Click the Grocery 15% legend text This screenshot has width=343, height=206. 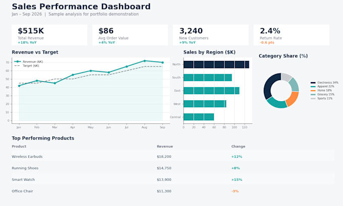[x=326, y=94]
